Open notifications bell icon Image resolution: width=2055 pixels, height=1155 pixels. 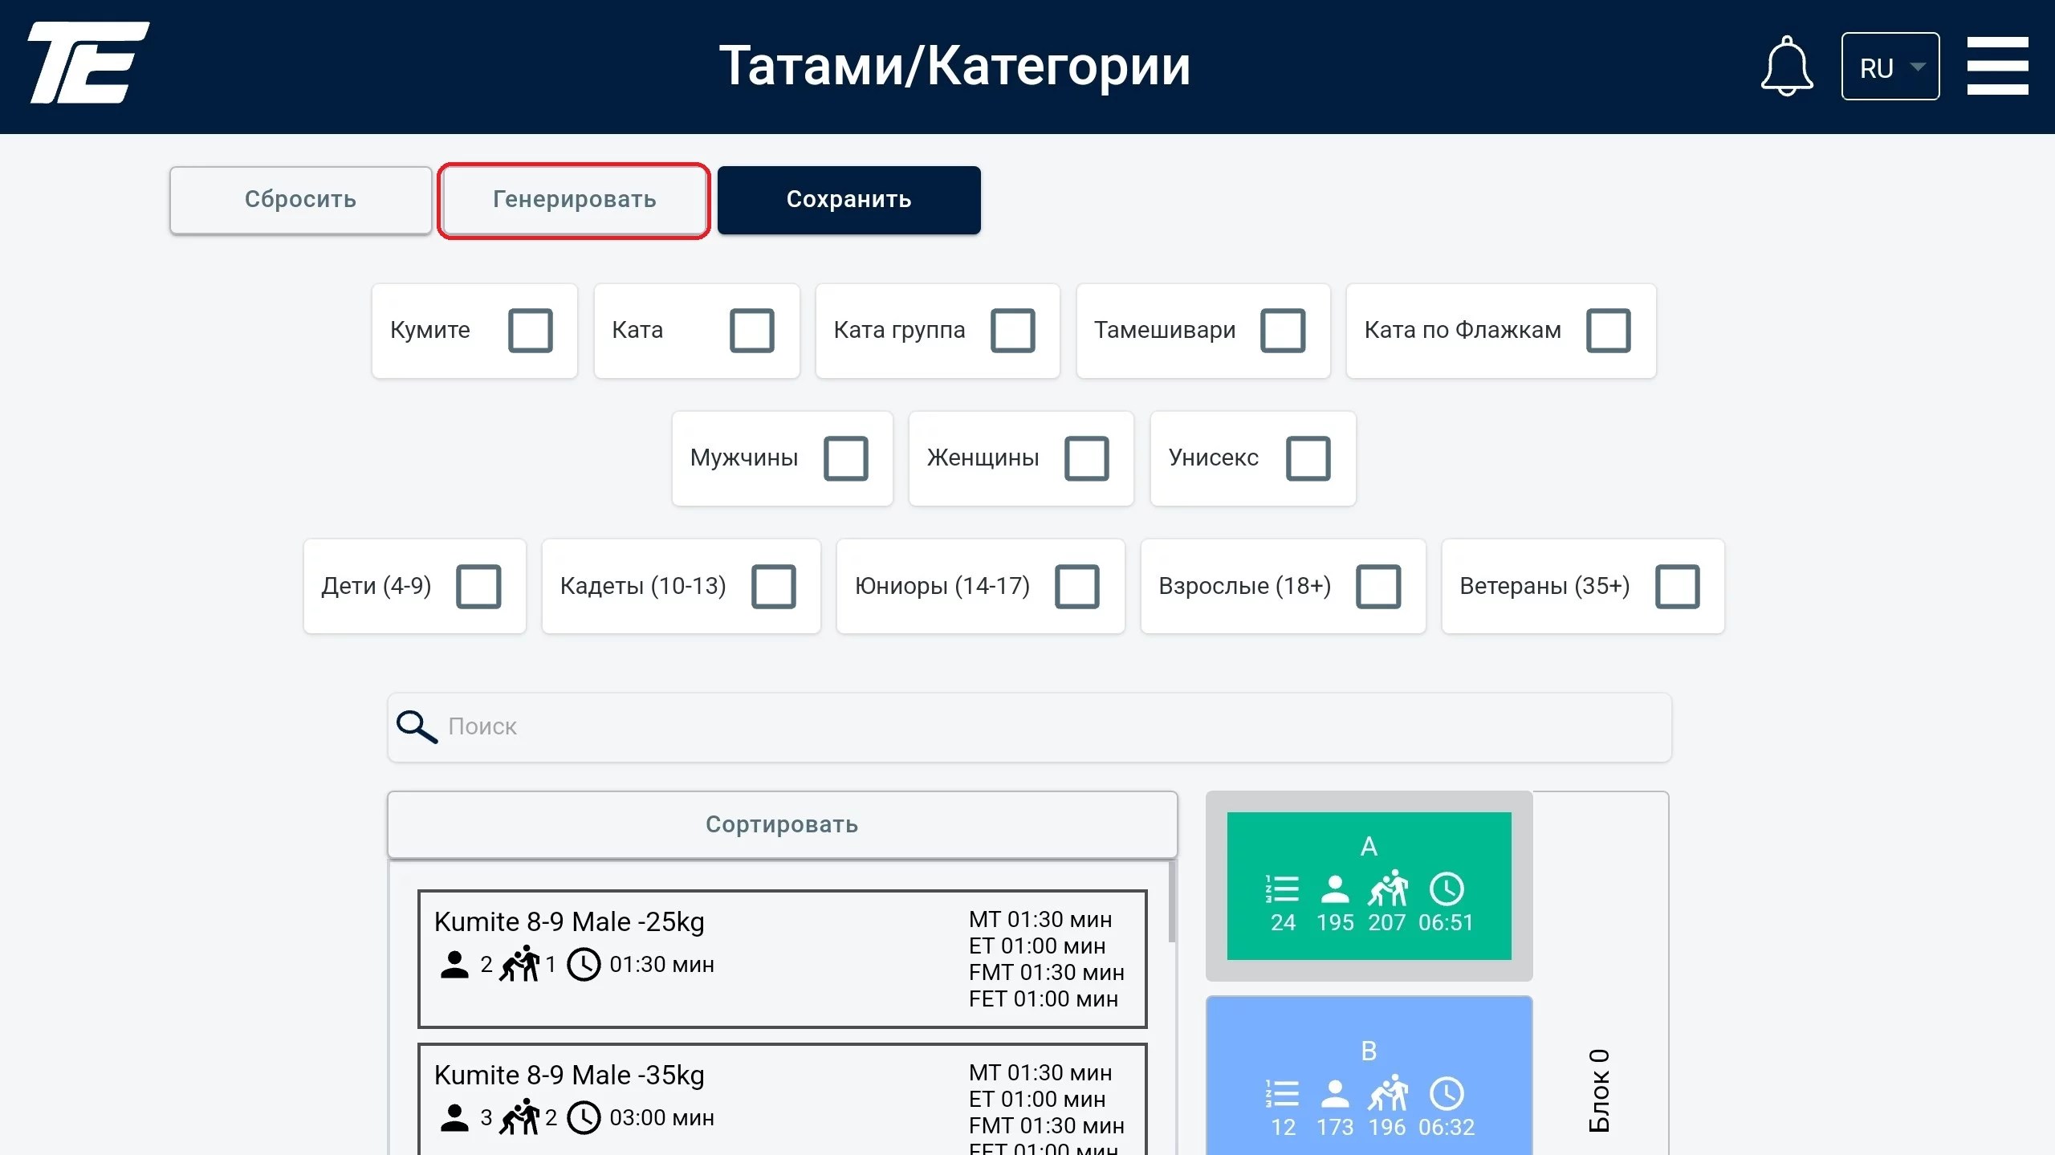pyautogui.click(x=1787, y=66)
